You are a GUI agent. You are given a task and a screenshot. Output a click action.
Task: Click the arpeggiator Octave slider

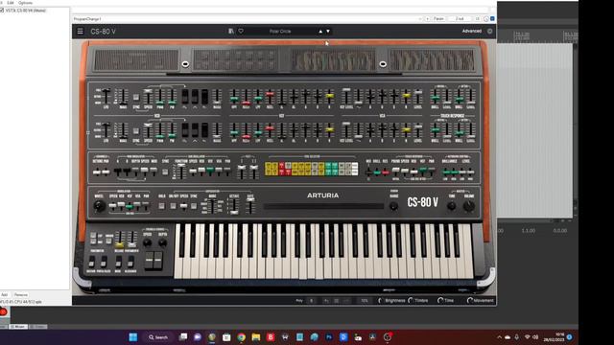coord(234,206)
